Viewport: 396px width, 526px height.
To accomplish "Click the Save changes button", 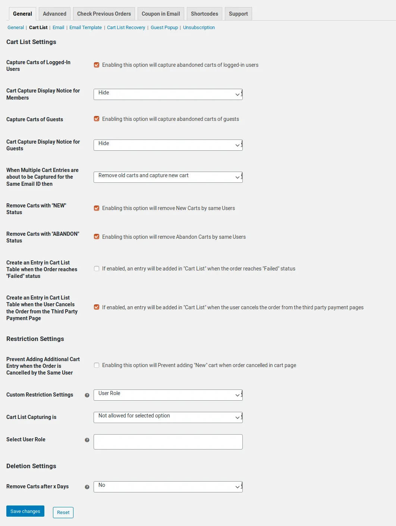I will (25, 511).
